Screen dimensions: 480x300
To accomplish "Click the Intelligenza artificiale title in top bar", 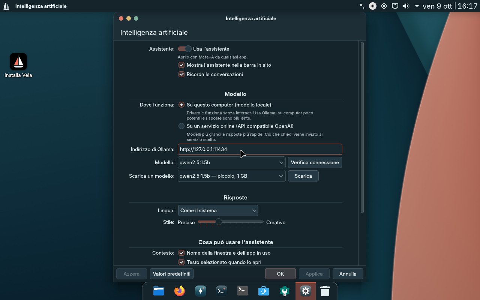I will click(x=41, y=6).
